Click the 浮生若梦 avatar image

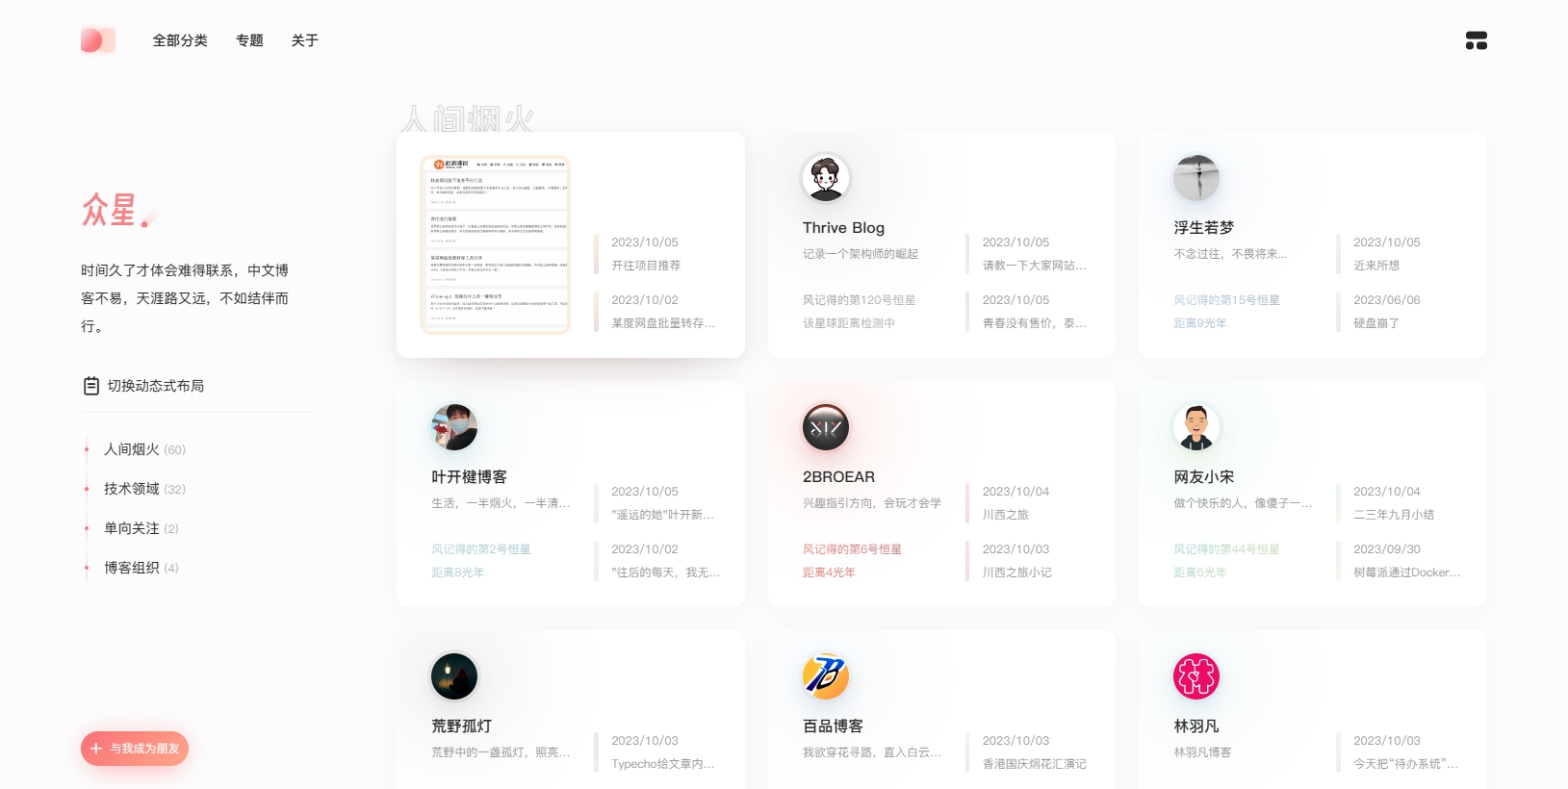1196,178
